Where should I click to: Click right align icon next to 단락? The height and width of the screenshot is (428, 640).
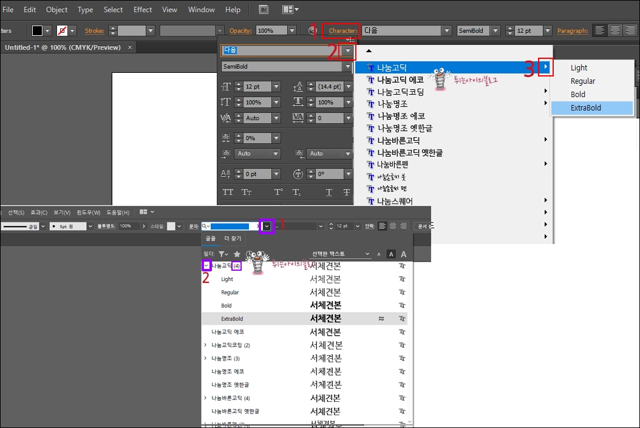[x=403, y=226]
